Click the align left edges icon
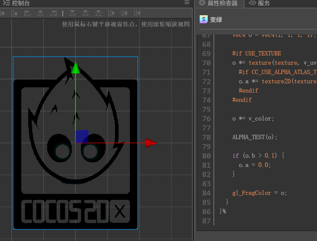Image resolution: width=317 pixels, height=241 pixels. coord(27,13)
